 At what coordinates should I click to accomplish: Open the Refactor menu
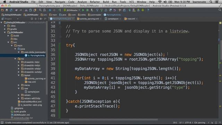click(x=95, y=2)
